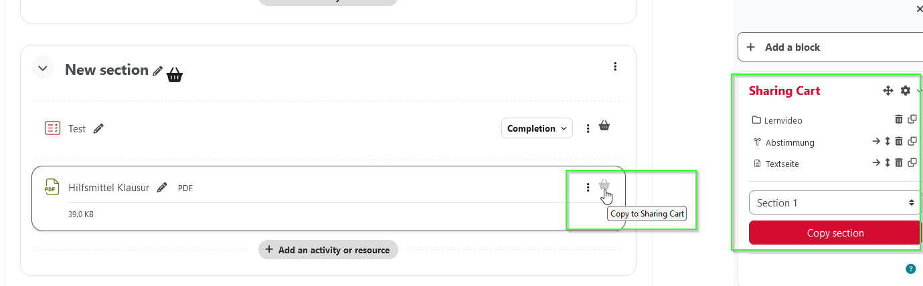Collapse the New section chevron
923x286 pixels.
click(43, 67)
